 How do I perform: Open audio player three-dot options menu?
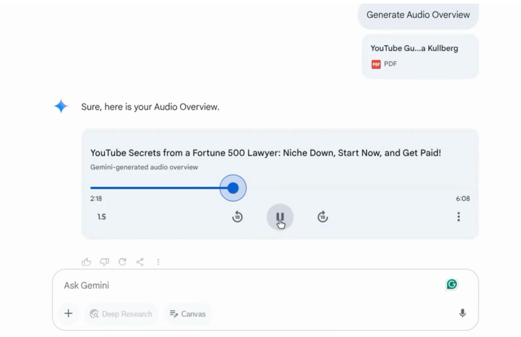pos(458,217)
